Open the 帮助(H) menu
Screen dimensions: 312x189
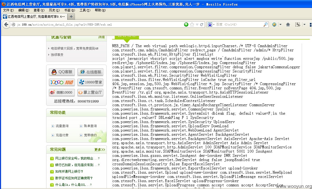tap(100, 10)
